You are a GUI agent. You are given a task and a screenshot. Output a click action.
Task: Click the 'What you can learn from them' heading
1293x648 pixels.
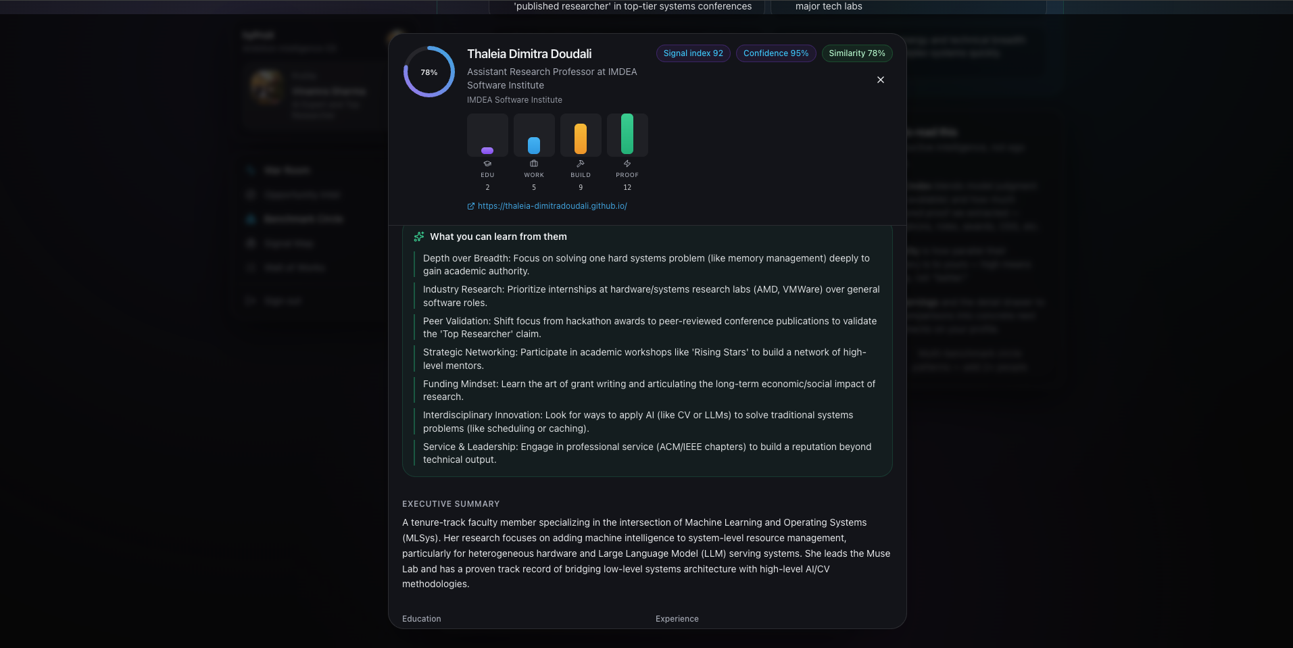[498, 236]
